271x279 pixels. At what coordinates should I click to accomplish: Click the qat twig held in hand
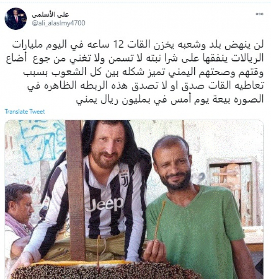(x=160, y=220)
